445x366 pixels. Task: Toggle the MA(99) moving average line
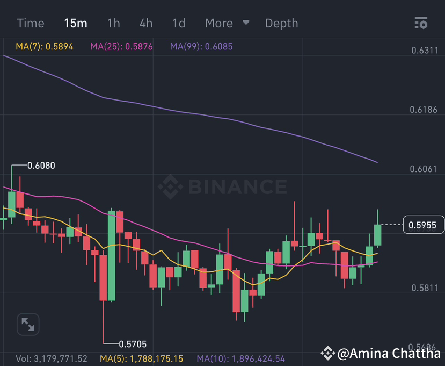201,47
